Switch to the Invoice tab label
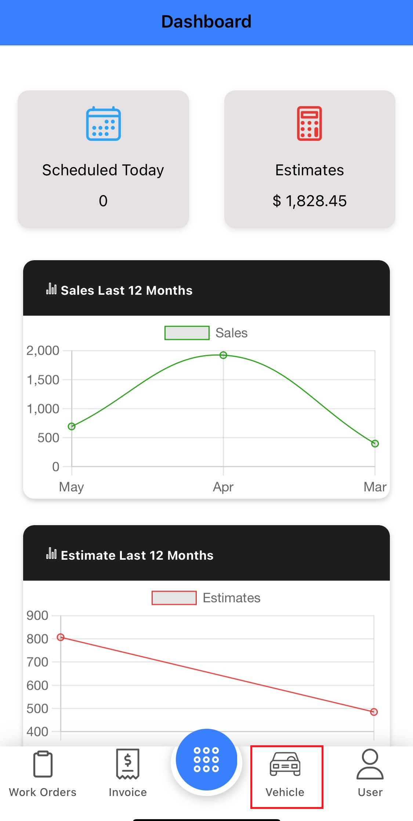Viewport: 413px width, 821px height. click(x=128, y=792)
